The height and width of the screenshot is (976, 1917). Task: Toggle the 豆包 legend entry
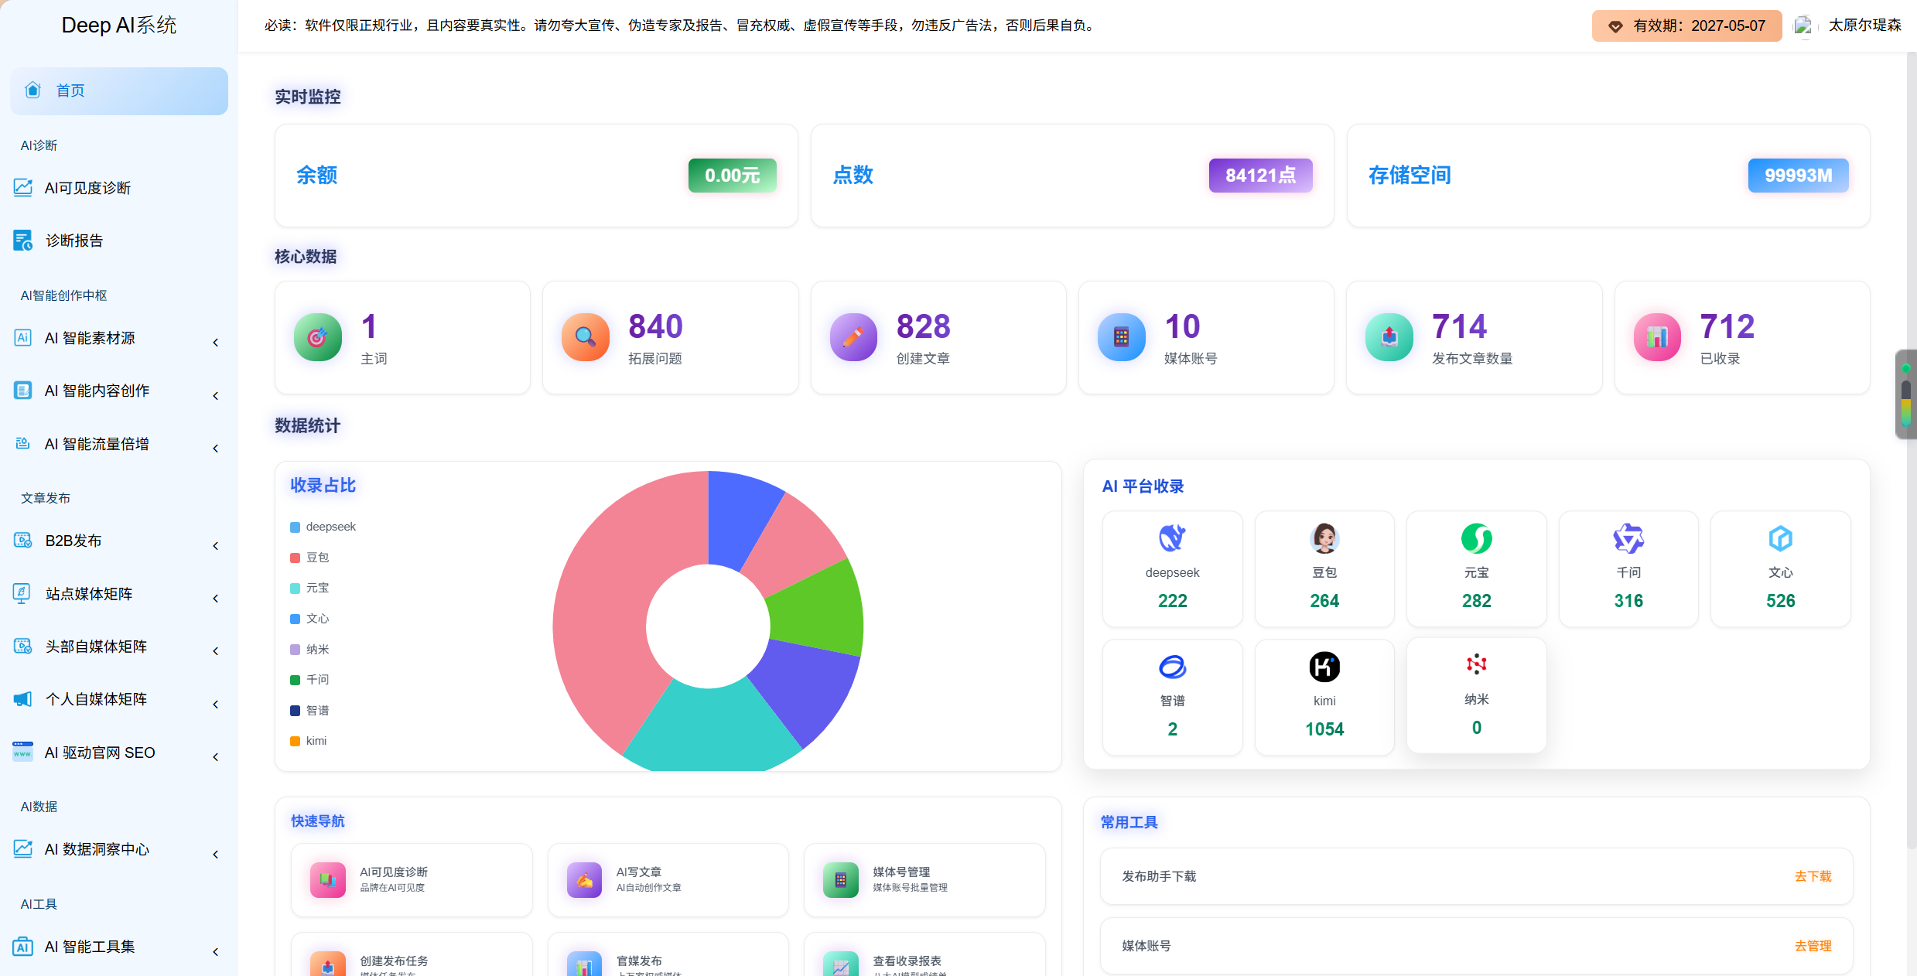[309, 557]
